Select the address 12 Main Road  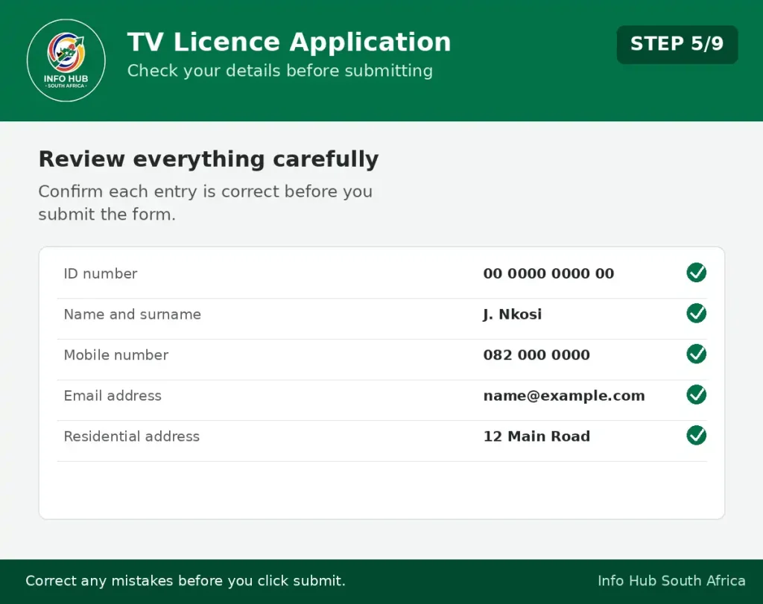coord(536,436)
